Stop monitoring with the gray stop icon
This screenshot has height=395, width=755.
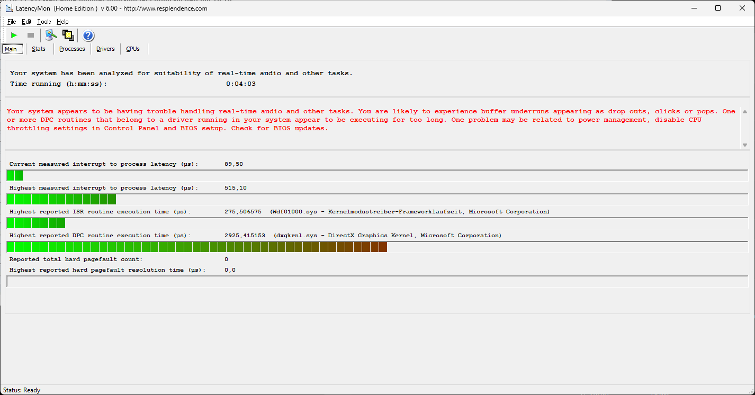(31, 35)
